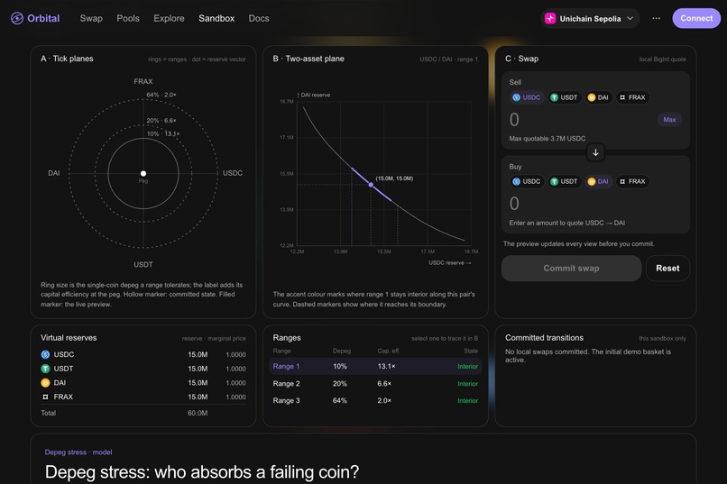Open the Unichain Sepolia network dropdown
Image resolution: width=727 pixels, height=484 pixels.
(x=590, y=19)
